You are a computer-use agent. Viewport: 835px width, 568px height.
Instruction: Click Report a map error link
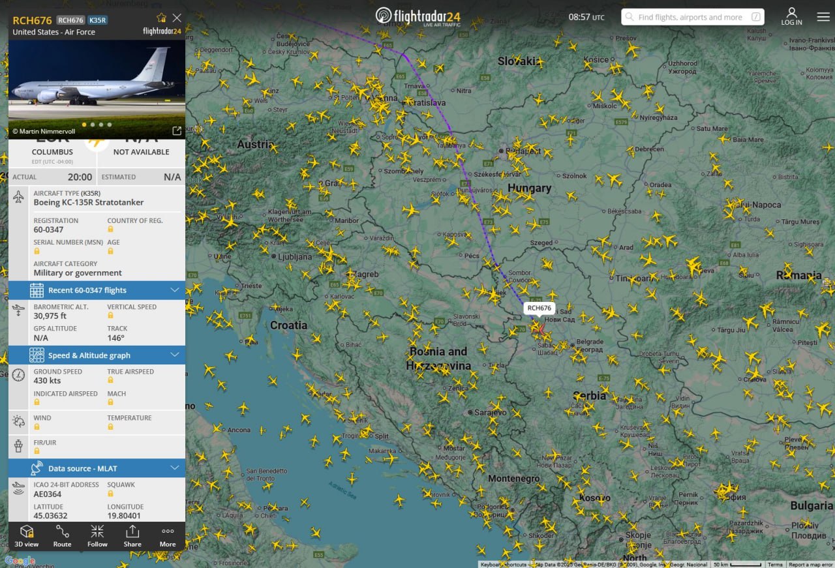pos(810,564)
